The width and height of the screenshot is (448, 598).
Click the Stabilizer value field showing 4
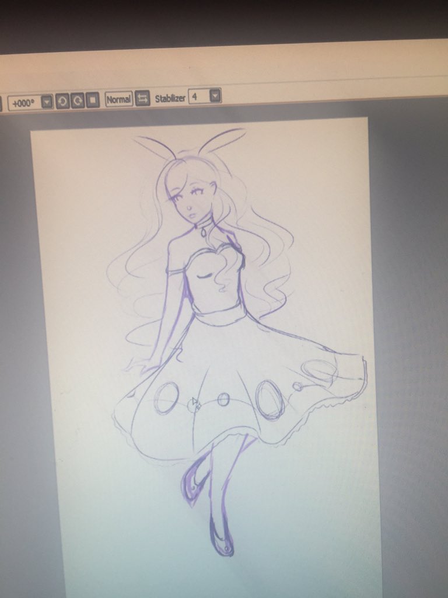(199, 96)
